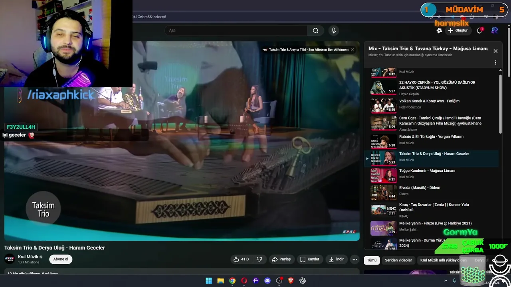This screenshot has height=287, width=511.
Task: Click the Oluştur create button
Action: [458, 30]
